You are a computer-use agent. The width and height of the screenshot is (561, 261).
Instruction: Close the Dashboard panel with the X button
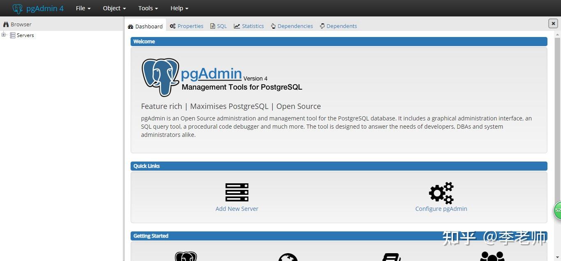tap(553, 23)
